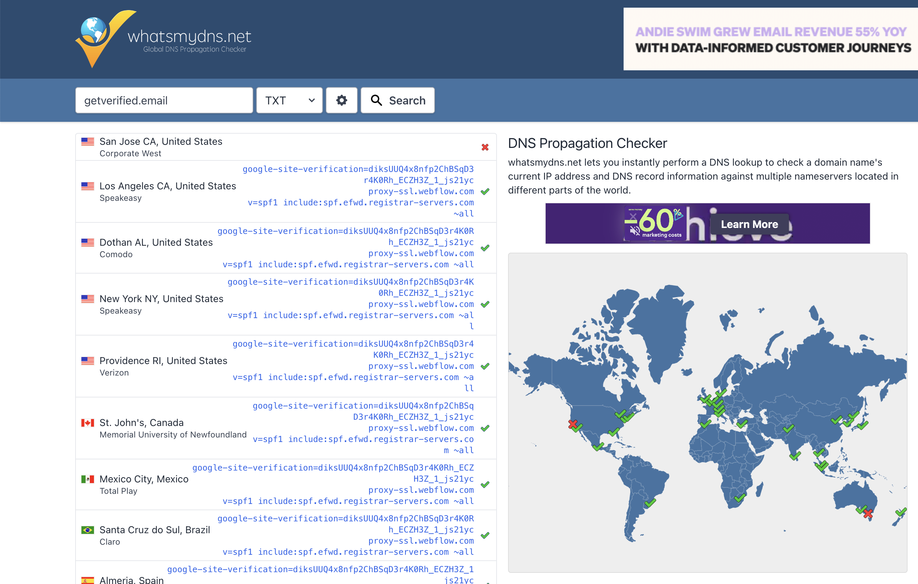This screenshot has height=584, width=918.
Task: Open the TXT record type dropdown
Action: tap(289, 100)
